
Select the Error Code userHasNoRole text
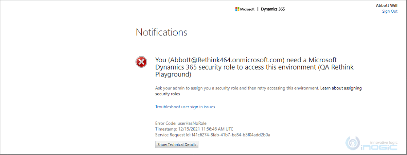click(181, 123)
